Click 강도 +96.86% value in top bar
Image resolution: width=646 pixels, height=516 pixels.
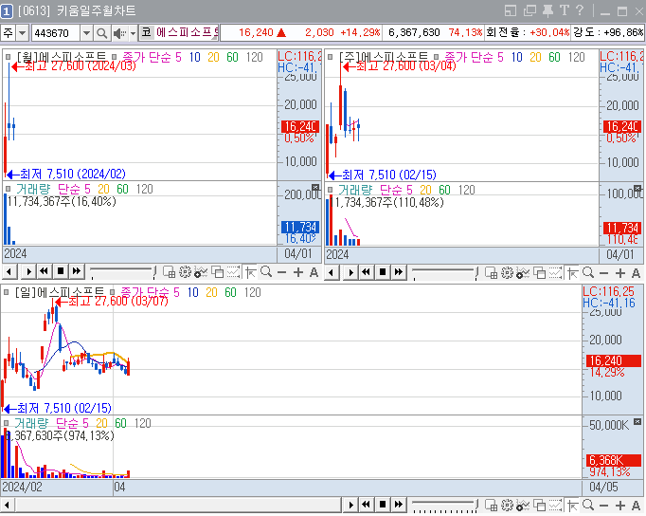click(624, 32)
